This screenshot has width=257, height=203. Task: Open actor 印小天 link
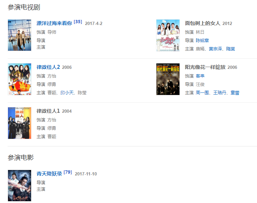[67, 93]
